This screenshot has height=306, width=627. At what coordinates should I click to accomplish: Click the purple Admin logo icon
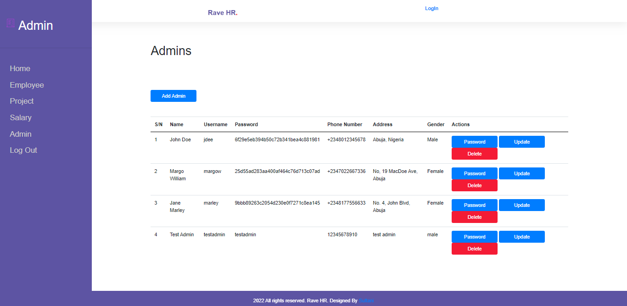tap(11, 23)
